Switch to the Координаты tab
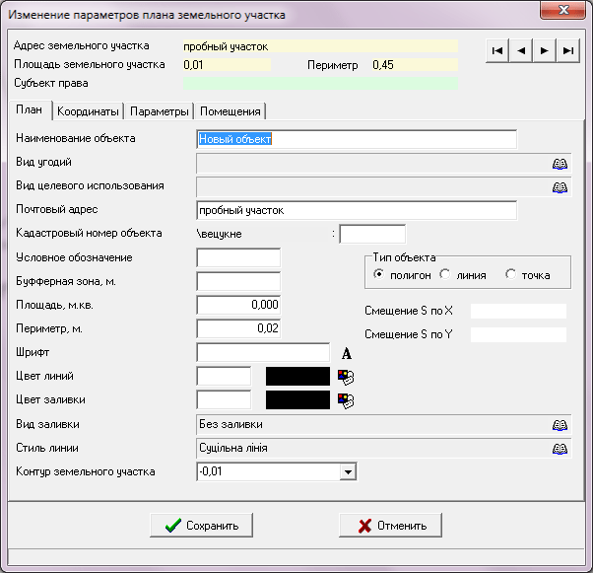This screenshot has height=573, width=593. click(88, 110)
